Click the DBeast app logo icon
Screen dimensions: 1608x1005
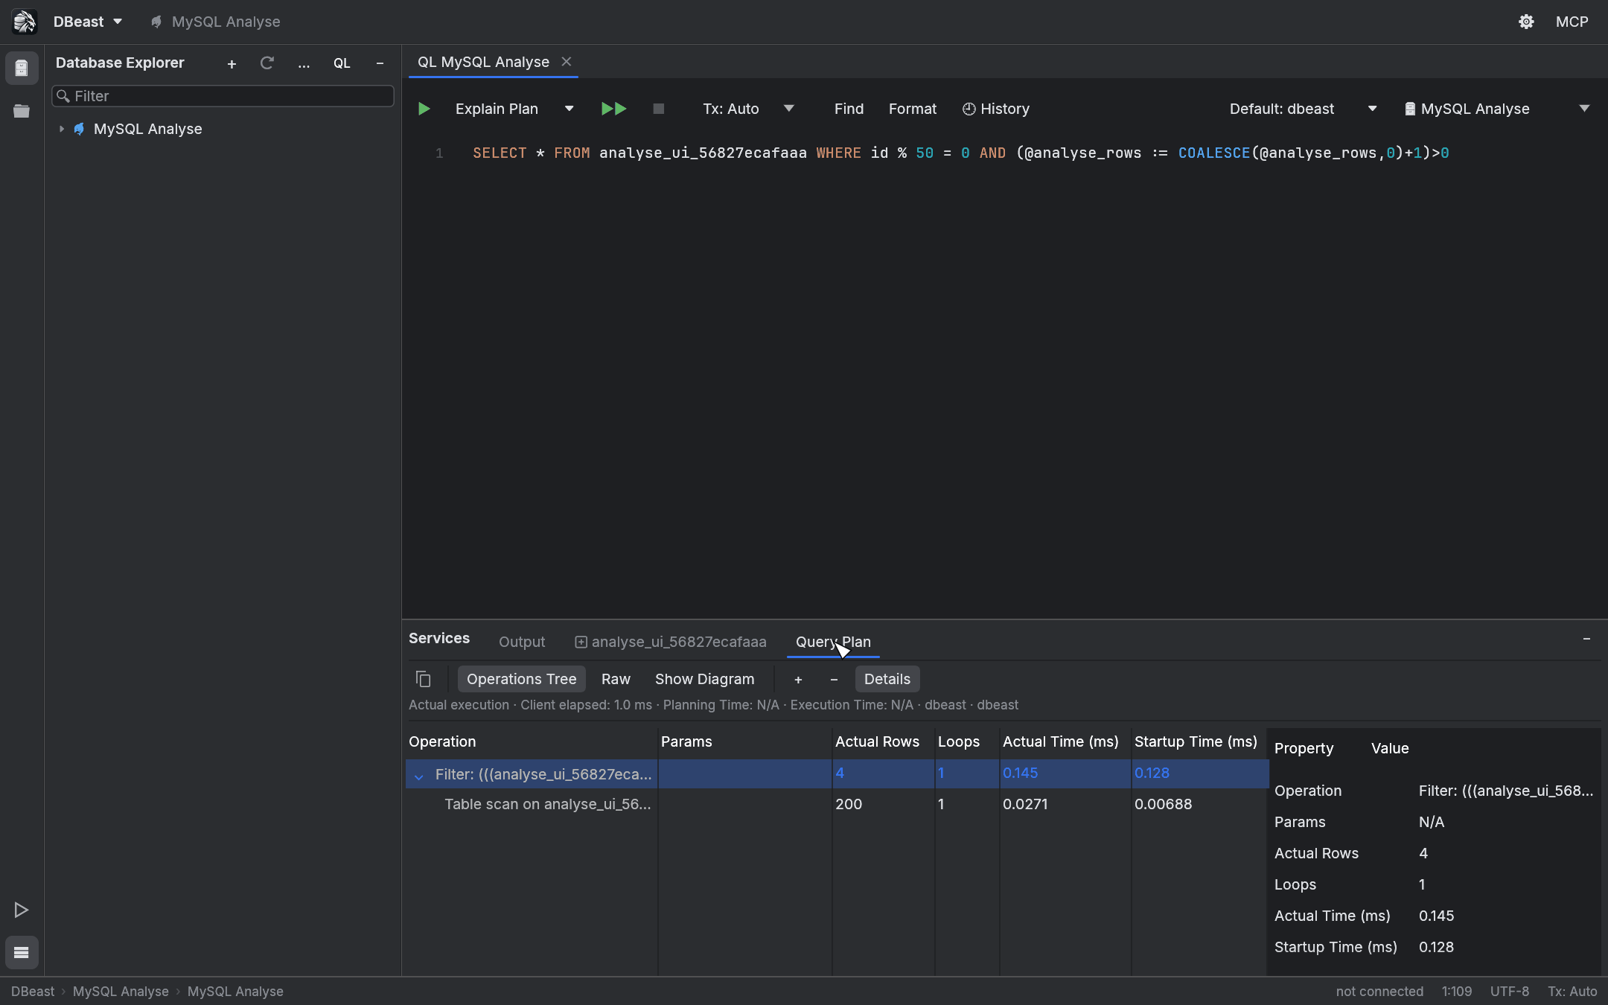pos(24,22)
